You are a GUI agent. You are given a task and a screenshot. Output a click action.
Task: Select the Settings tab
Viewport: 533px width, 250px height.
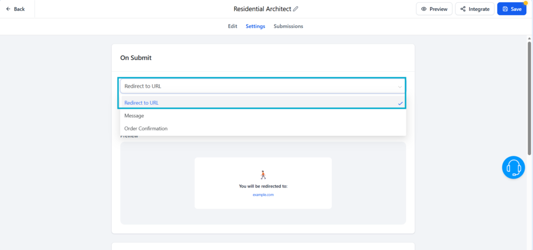pos(255,26)
